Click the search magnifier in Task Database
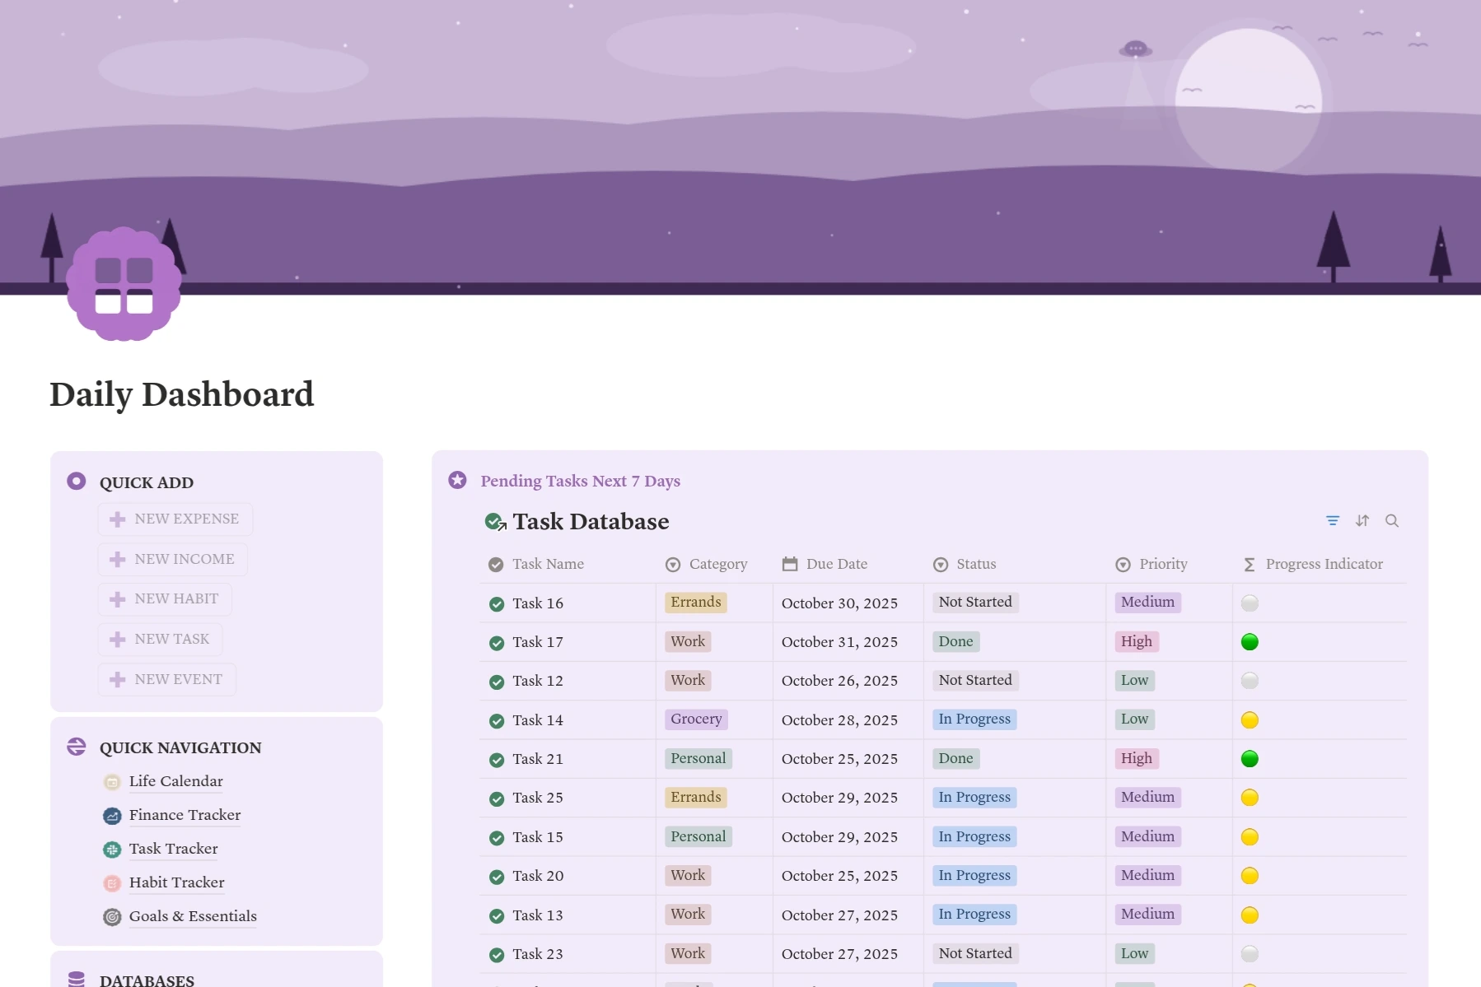This screenshot has height=987, width=1481. [1392, 520]
